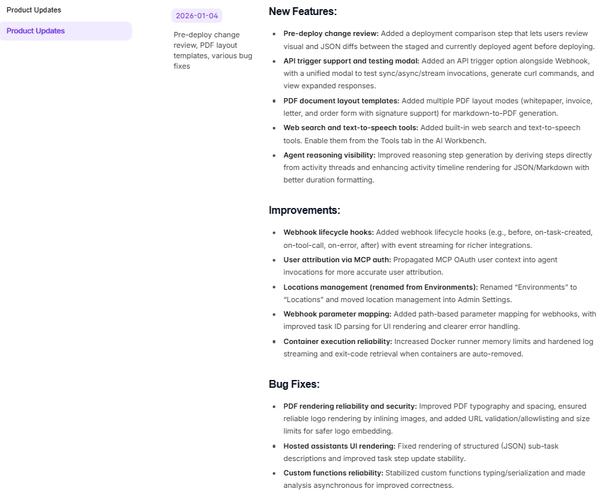
Task: Select Product Updates in the sidebar
Action: click(35, 31)
